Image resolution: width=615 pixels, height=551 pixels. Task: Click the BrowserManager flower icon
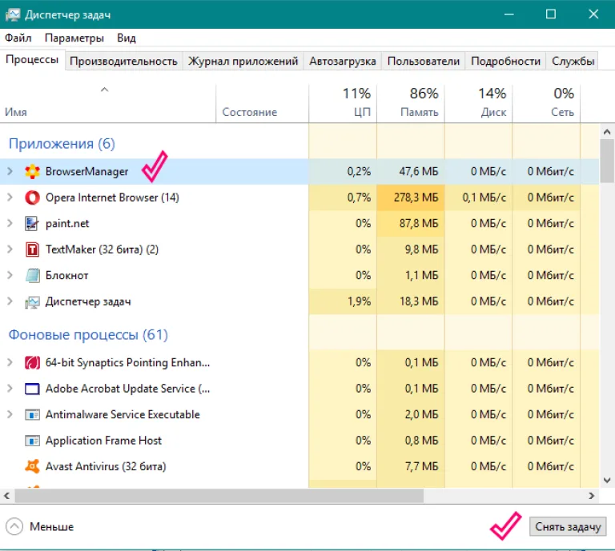pyautogui.click(x=32, y=171)
